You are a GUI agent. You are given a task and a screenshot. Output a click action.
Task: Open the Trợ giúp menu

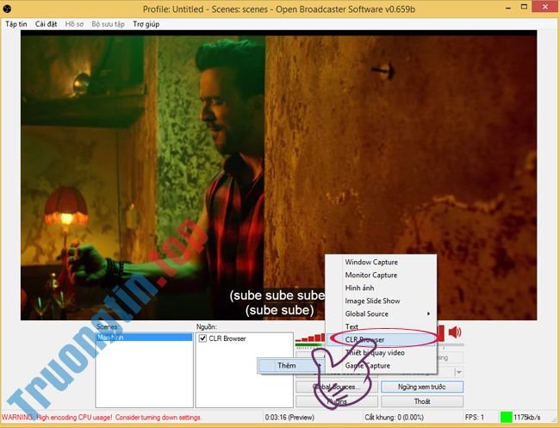pyautogui.click(x=146, y=24)
